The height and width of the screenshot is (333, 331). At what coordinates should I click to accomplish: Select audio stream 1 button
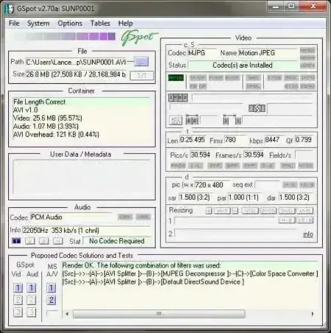(17, 241)
